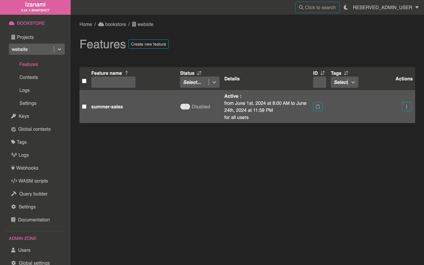Image resolution: width=424 pixels, height=265 pixels.
Task: Toggle dark mode with the moon icon
Action: (346, 7)
